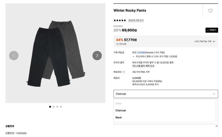Click the 쿠폰받기 coupon button

[x=212, y=30]
